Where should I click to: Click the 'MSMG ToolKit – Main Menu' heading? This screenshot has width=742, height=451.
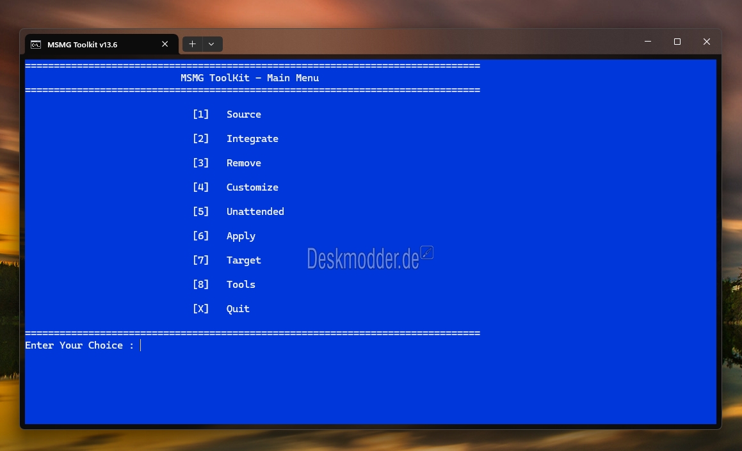pos(250,78)
